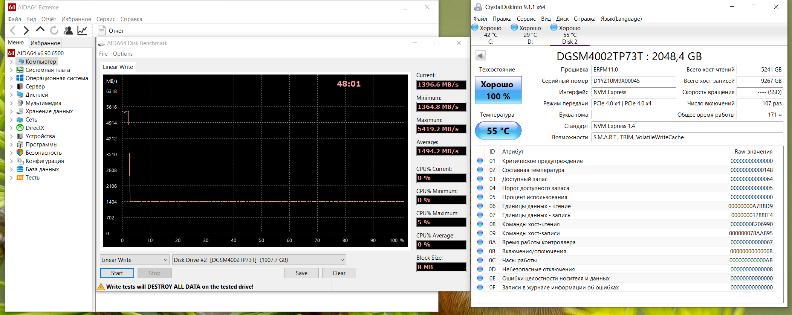The width and height of the screenshot is (792, 315).
Task: Click the Буква тома value field
Action: (x=634, y=115)
